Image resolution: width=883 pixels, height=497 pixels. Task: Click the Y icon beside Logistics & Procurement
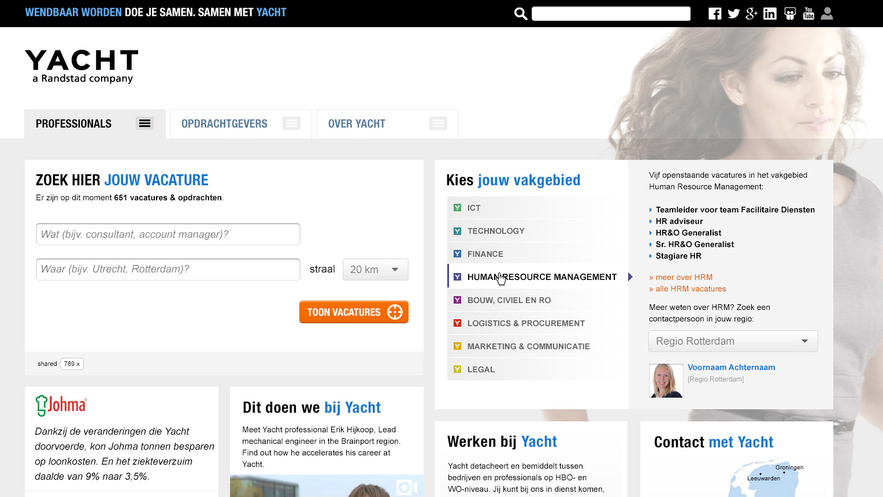point(457,323)
